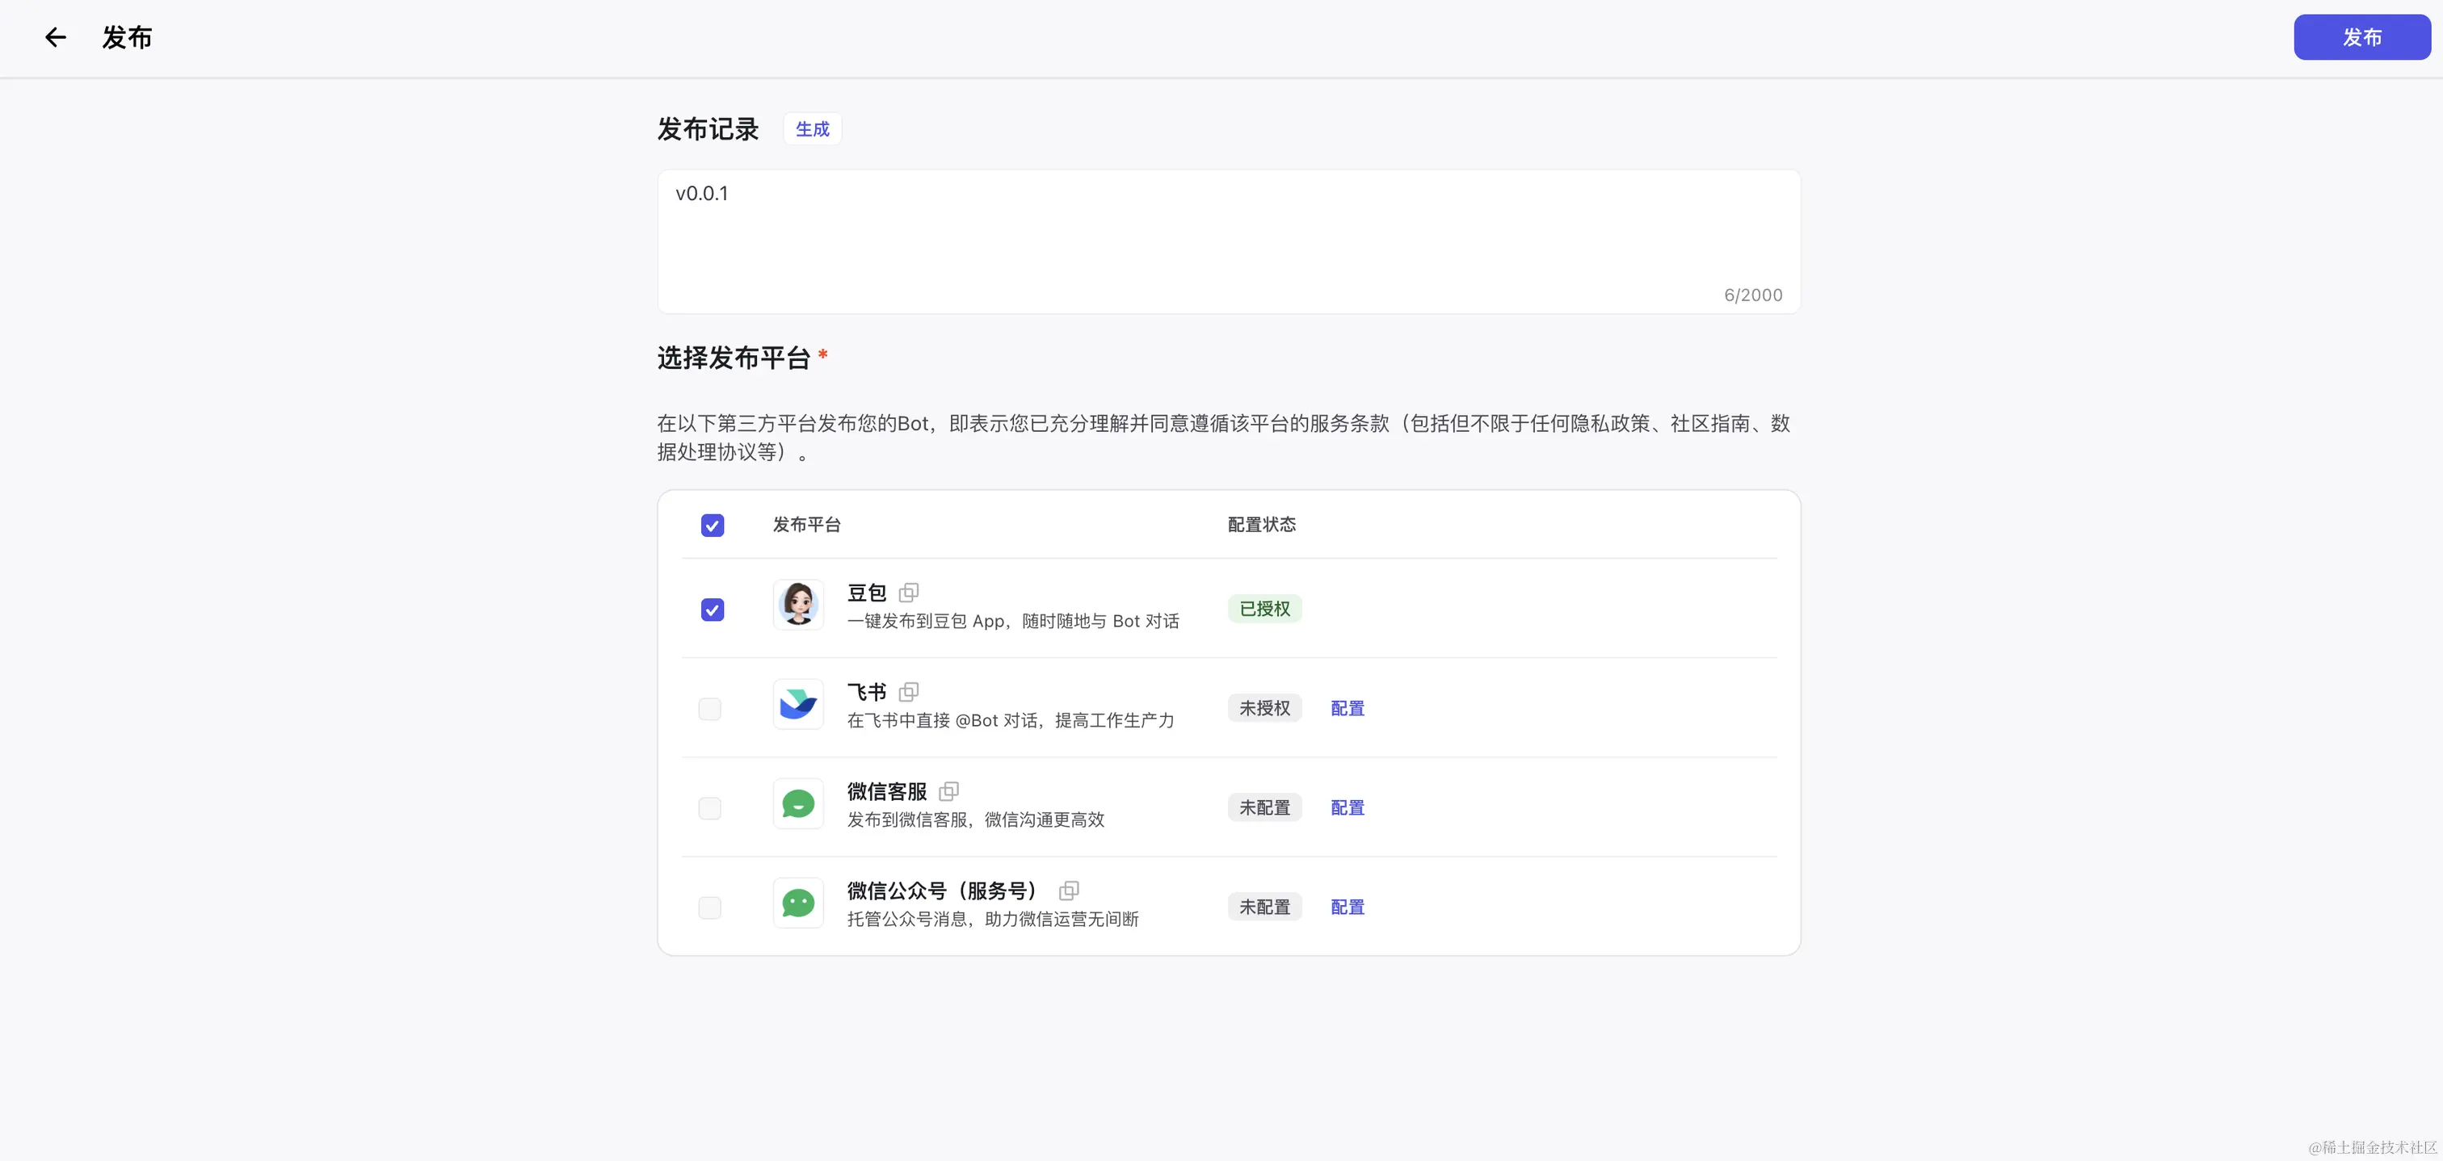The height and width of the screenshot is (1161, 2443).
Task: Click the v0.0.1 release notes textbox
Action: pyautogui.click(x=1228, y=241)
